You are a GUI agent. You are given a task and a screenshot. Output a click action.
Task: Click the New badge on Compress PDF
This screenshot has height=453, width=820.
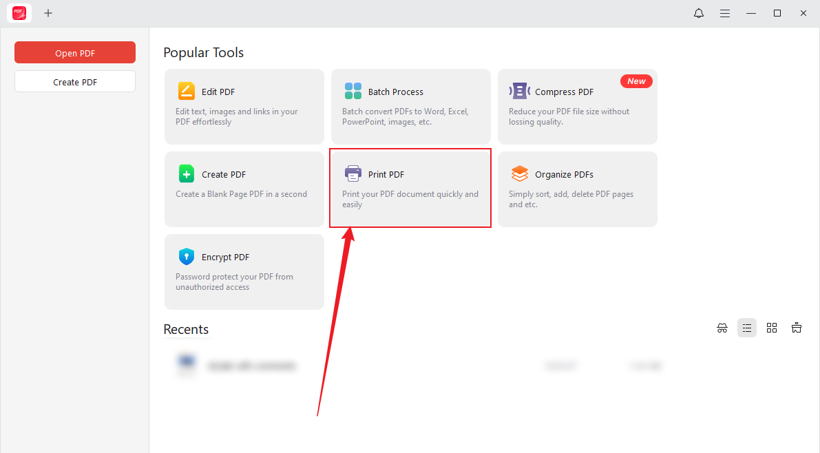pyautogui.click(x=636, y=81)
